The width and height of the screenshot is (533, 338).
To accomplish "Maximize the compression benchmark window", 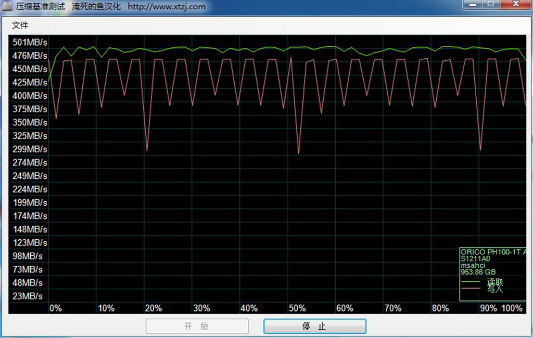I will pos(491,4).
